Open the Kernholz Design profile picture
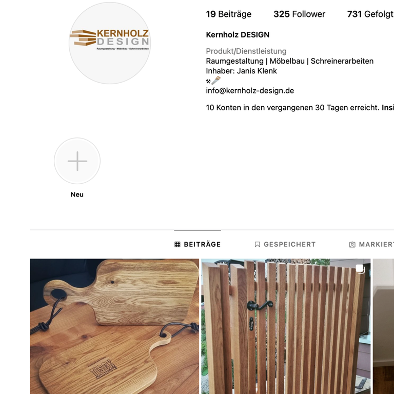Image resolution: width=394 pixels, height=394 pixels. pos(110,43)
